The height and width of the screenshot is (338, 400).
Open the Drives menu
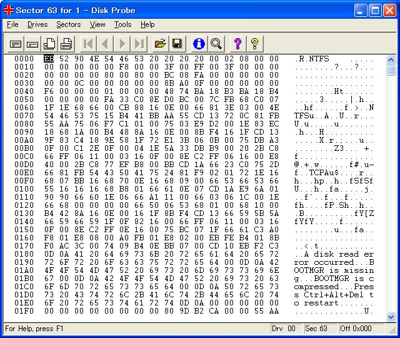tap(37, 24)
